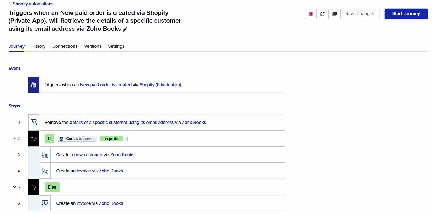Collapse step 5 with its chevron

[14, 187]
